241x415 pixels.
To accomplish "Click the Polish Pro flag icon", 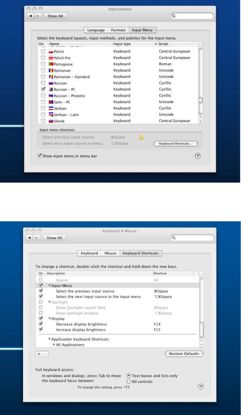I will click(x=51, y=58).
